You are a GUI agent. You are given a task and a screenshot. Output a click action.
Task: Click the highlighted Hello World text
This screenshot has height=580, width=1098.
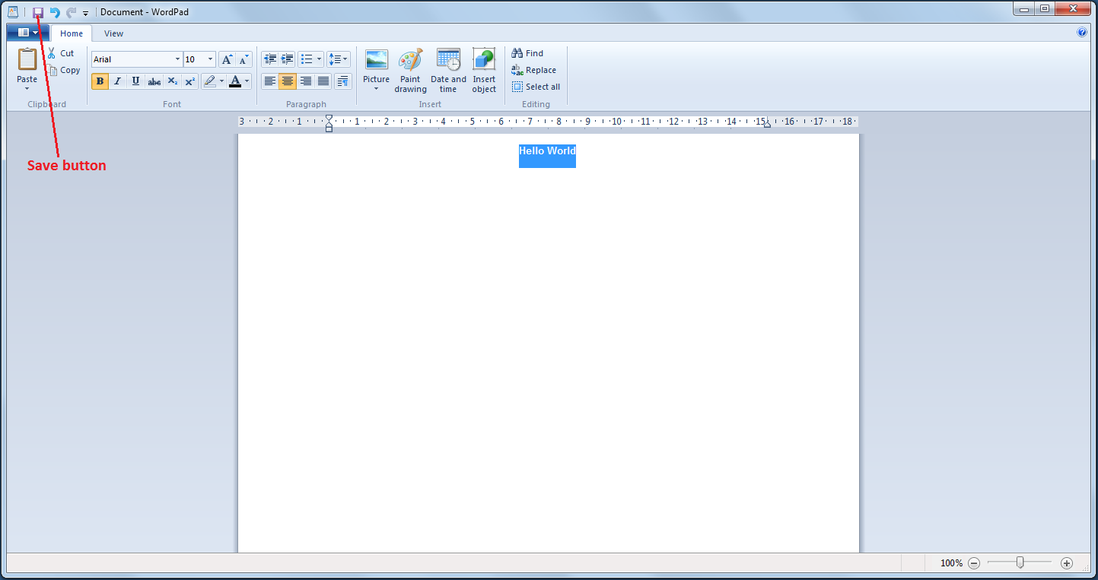click(547, 151)
